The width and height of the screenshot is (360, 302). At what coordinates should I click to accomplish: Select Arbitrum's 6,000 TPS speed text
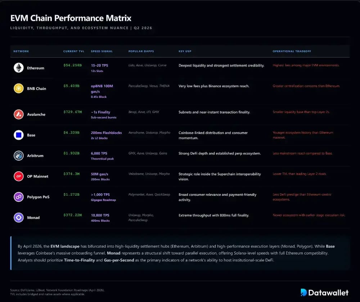click(x=99, y=153)
